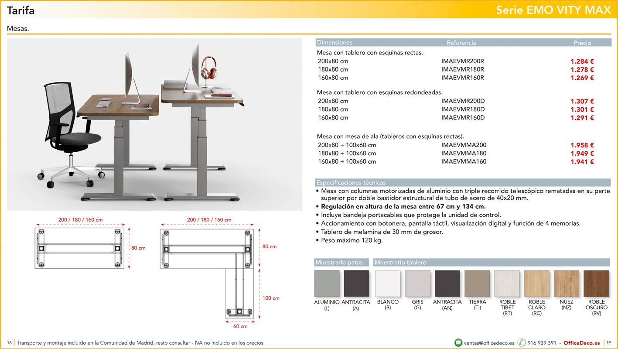Viewport: 618px width, 349px height.
Task: Click reference IMAEVMR200D
Action: coord(463,101)
